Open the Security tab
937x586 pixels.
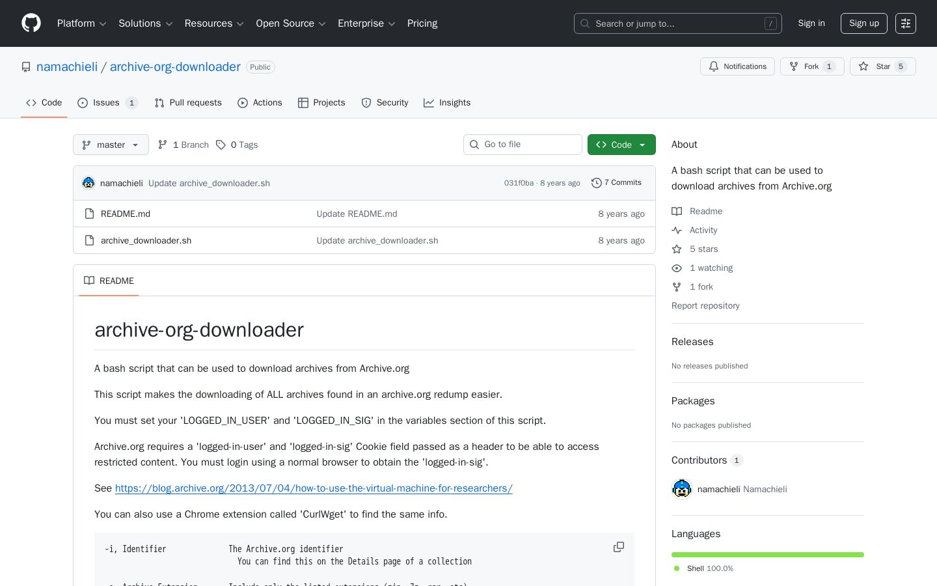coord(385,103)
